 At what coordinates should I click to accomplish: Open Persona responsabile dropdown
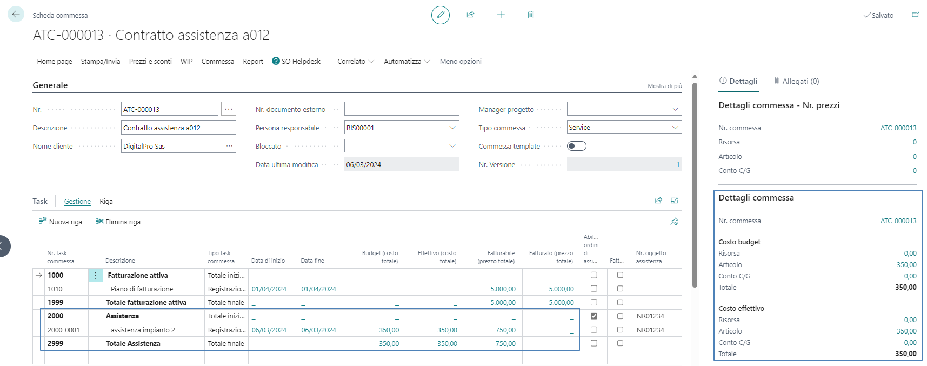pyautogui.click(x=452, y=128)
